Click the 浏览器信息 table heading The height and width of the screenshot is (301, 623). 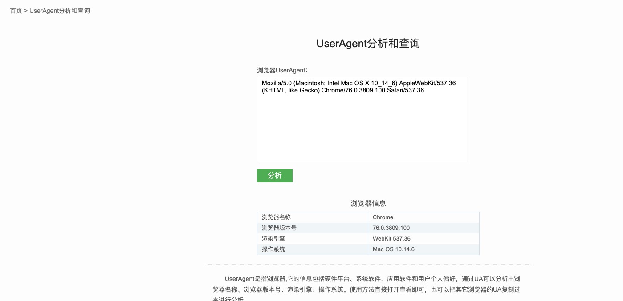(x=368, y=203)
